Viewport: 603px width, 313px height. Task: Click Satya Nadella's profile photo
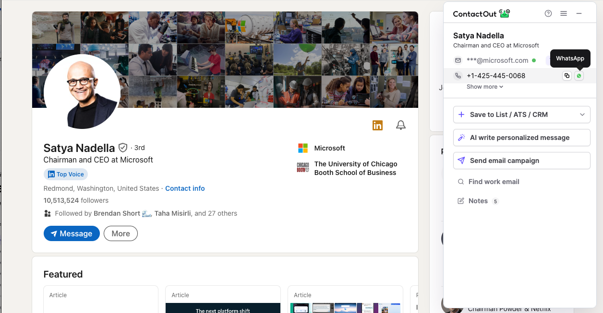pyautogui.click(x=82, y=92)
